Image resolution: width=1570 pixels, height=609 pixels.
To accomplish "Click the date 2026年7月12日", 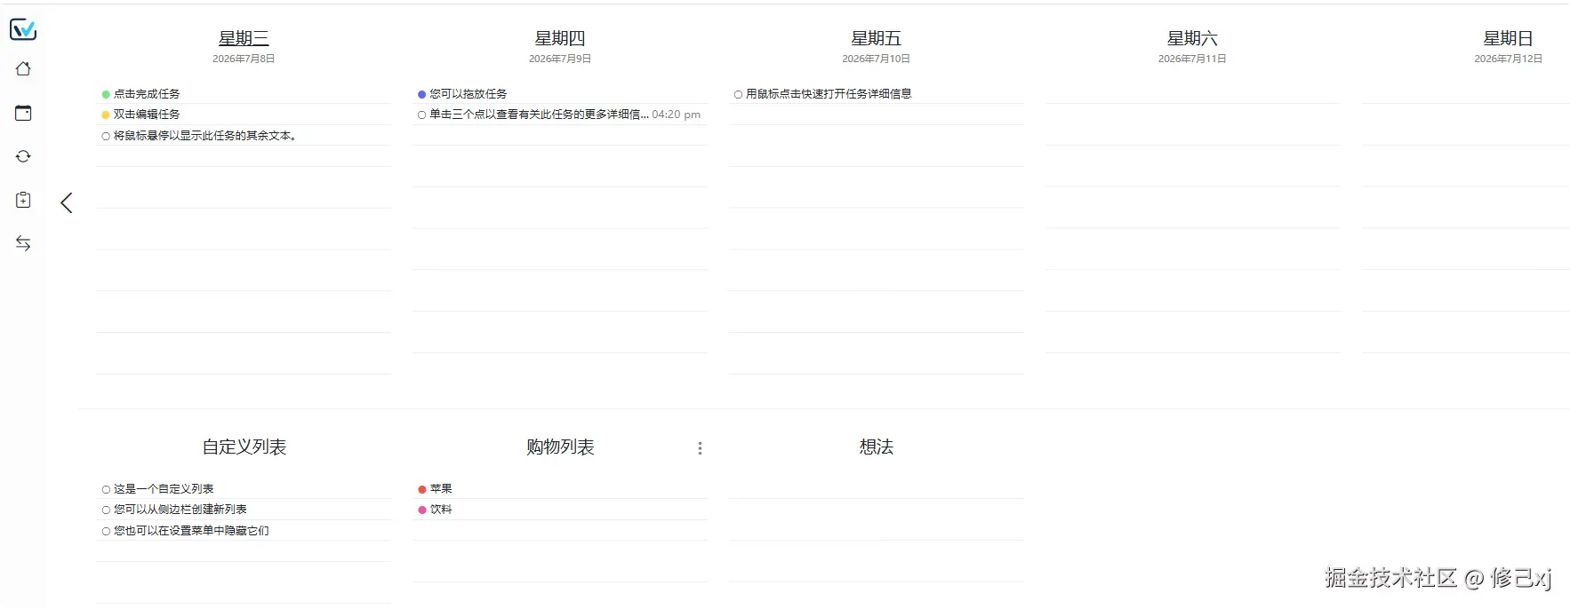I will click(x=1508, y=59).
